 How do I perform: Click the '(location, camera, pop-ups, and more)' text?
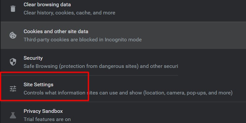tap(188, 93)
